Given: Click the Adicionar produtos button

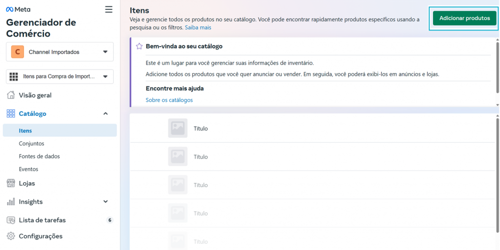Looking at the screenshot, I should point(465,18).
